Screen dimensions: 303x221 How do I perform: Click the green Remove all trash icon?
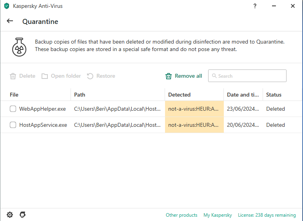(169, 76)
